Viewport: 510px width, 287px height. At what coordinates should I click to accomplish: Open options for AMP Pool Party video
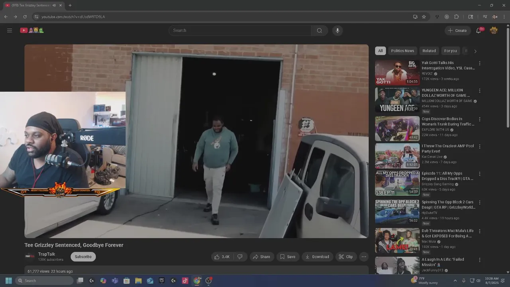pos(480,147)
